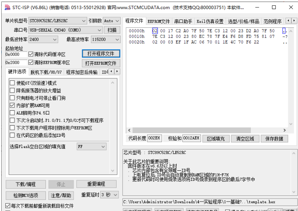This screenshot has width=298, height=211.
Task: Switch to 选型/价格/样品 tab
Action: point(243,21)
